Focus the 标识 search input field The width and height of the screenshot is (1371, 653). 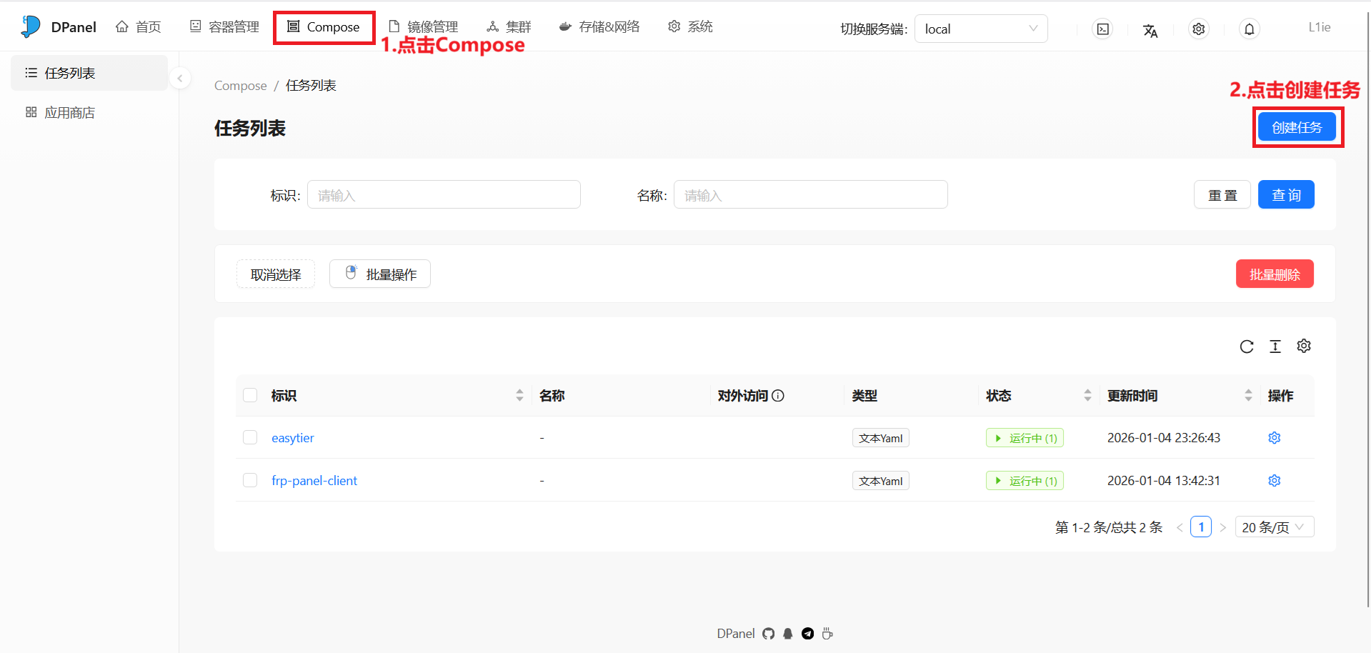tap(444, 194)
